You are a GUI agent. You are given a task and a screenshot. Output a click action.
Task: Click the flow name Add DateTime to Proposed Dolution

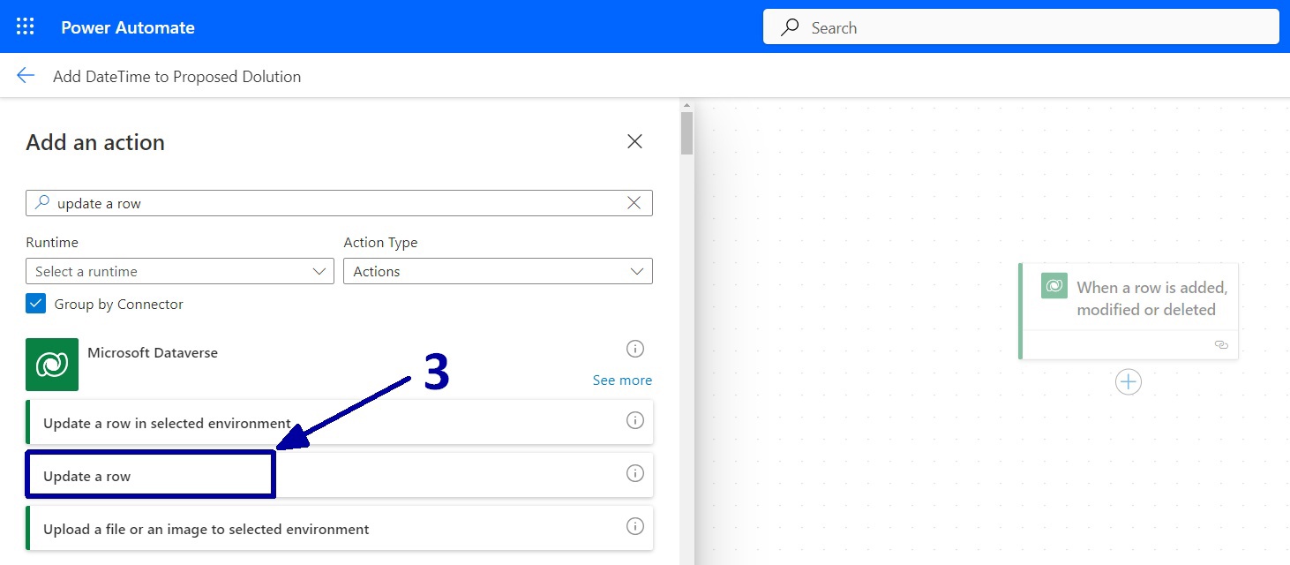click(176, 77)
